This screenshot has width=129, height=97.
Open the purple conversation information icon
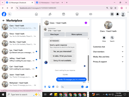click(x=86, y=23)
